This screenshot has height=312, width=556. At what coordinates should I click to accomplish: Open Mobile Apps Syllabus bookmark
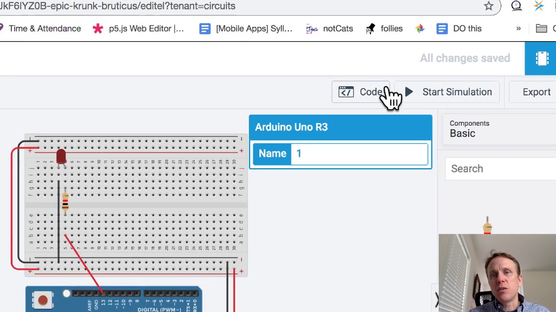click(246, 29)
